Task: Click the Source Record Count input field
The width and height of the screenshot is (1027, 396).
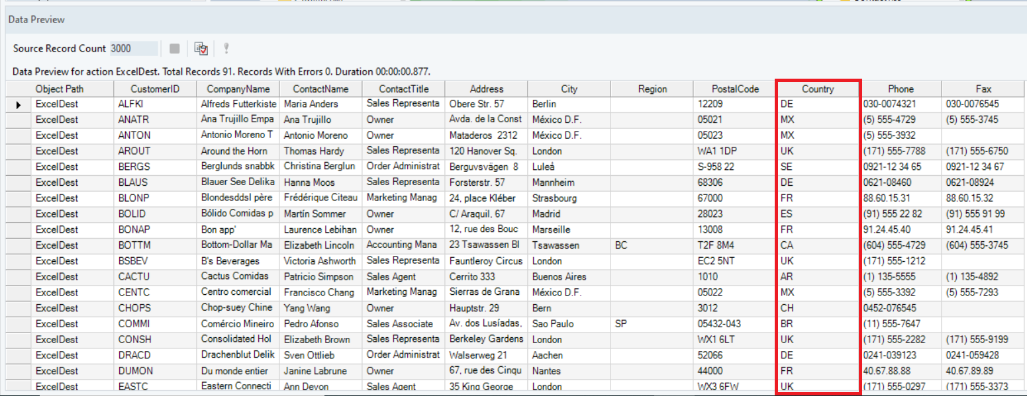Action: coord(134,48)
